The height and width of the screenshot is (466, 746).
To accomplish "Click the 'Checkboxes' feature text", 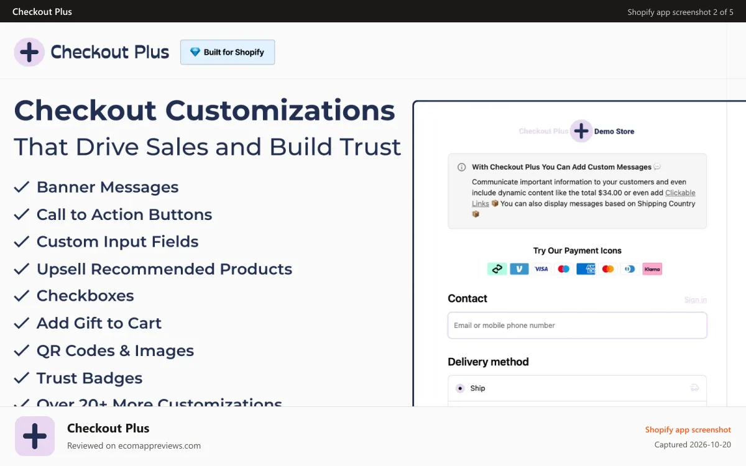I will point(85,296).
